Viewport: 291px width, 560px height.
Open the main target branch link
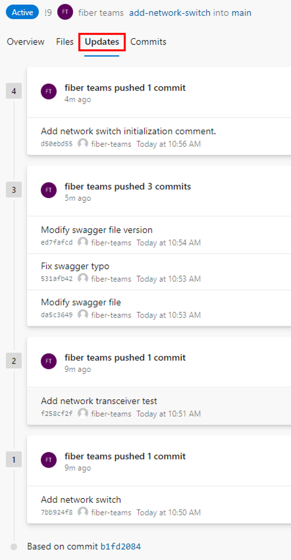(241, 13)
